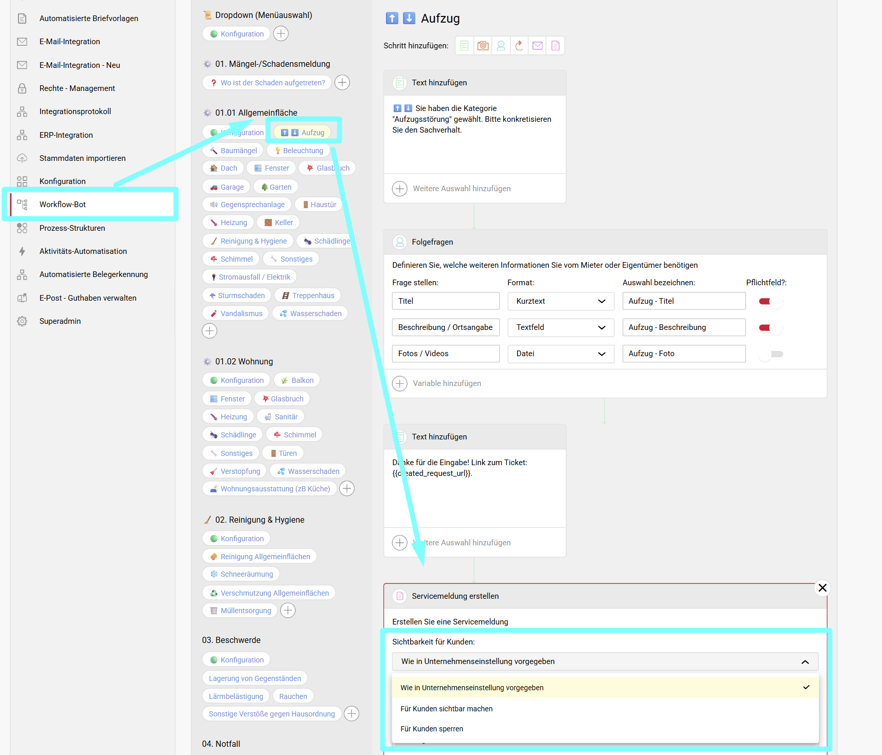Add a follow-up questions step (person icon)
882x755 pixels.
[501, 46]
